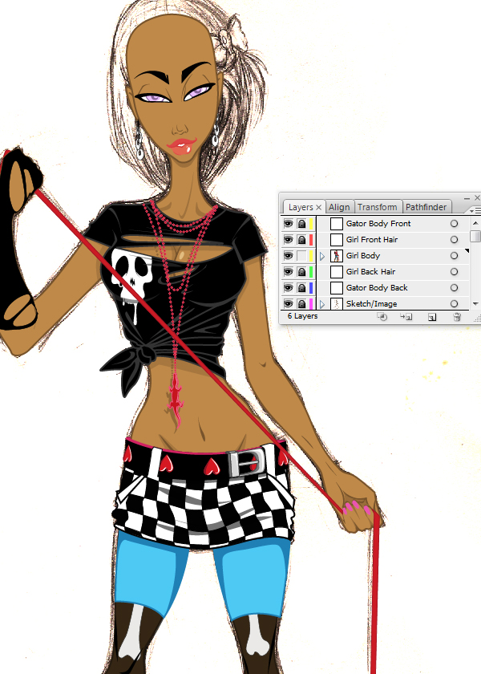Click the '6 Layers' status text
The height and width of the screenshot is (674, 481).
point(303,316)
